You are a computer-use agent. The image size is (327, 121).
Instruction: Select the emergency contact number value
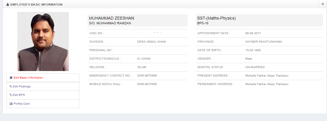pyautogui.click(x=147, y=76)
